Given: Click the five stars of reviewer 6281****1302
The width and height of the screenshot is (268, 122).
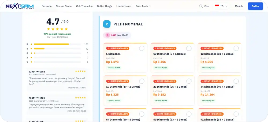Looking at the screenshot, I should 80,71.
